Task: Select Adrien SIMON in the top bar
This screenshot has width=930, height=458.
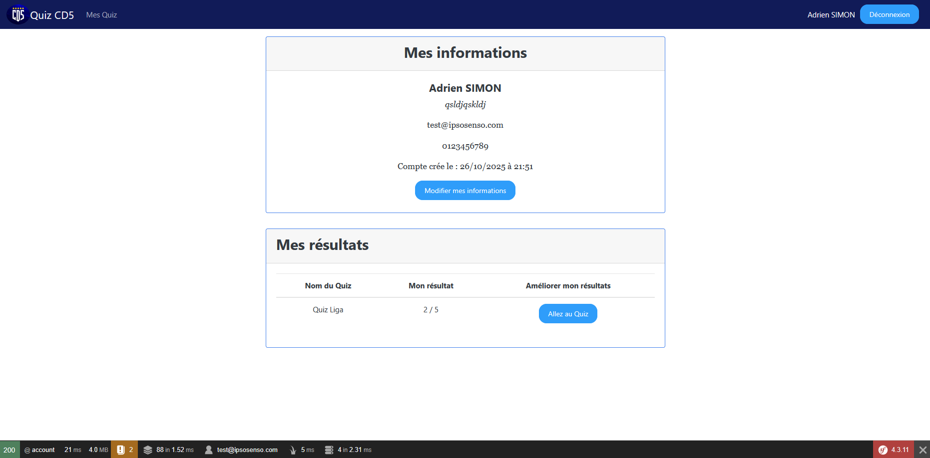Action: click(831, 14)
